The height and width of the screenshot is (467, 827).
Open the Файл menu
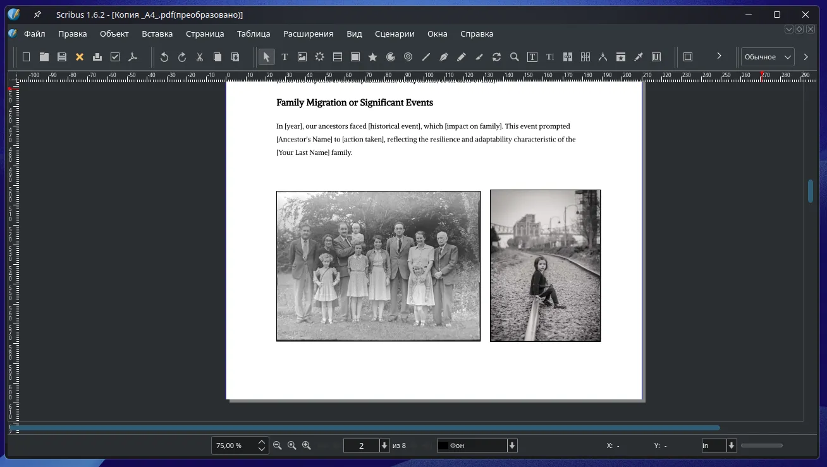[x=34, y=33]
